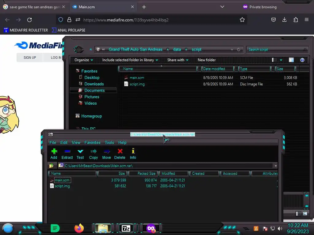
Task: Open the Favorites menu in 7-Zip
Action: coord(92,143)
